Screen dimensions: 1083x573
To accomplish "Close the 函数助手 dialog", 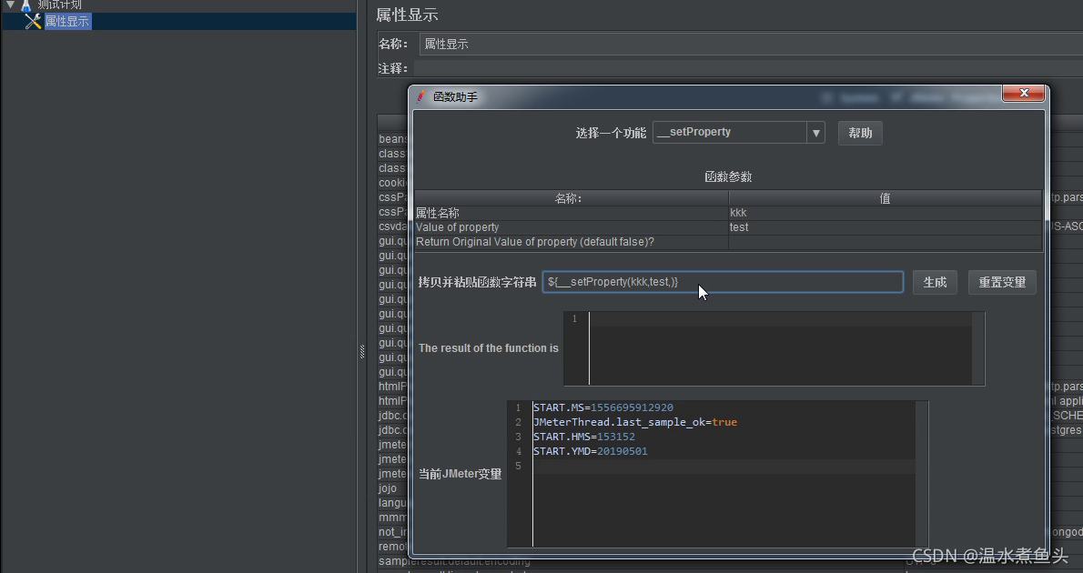I will click(x=1023, y=93).
